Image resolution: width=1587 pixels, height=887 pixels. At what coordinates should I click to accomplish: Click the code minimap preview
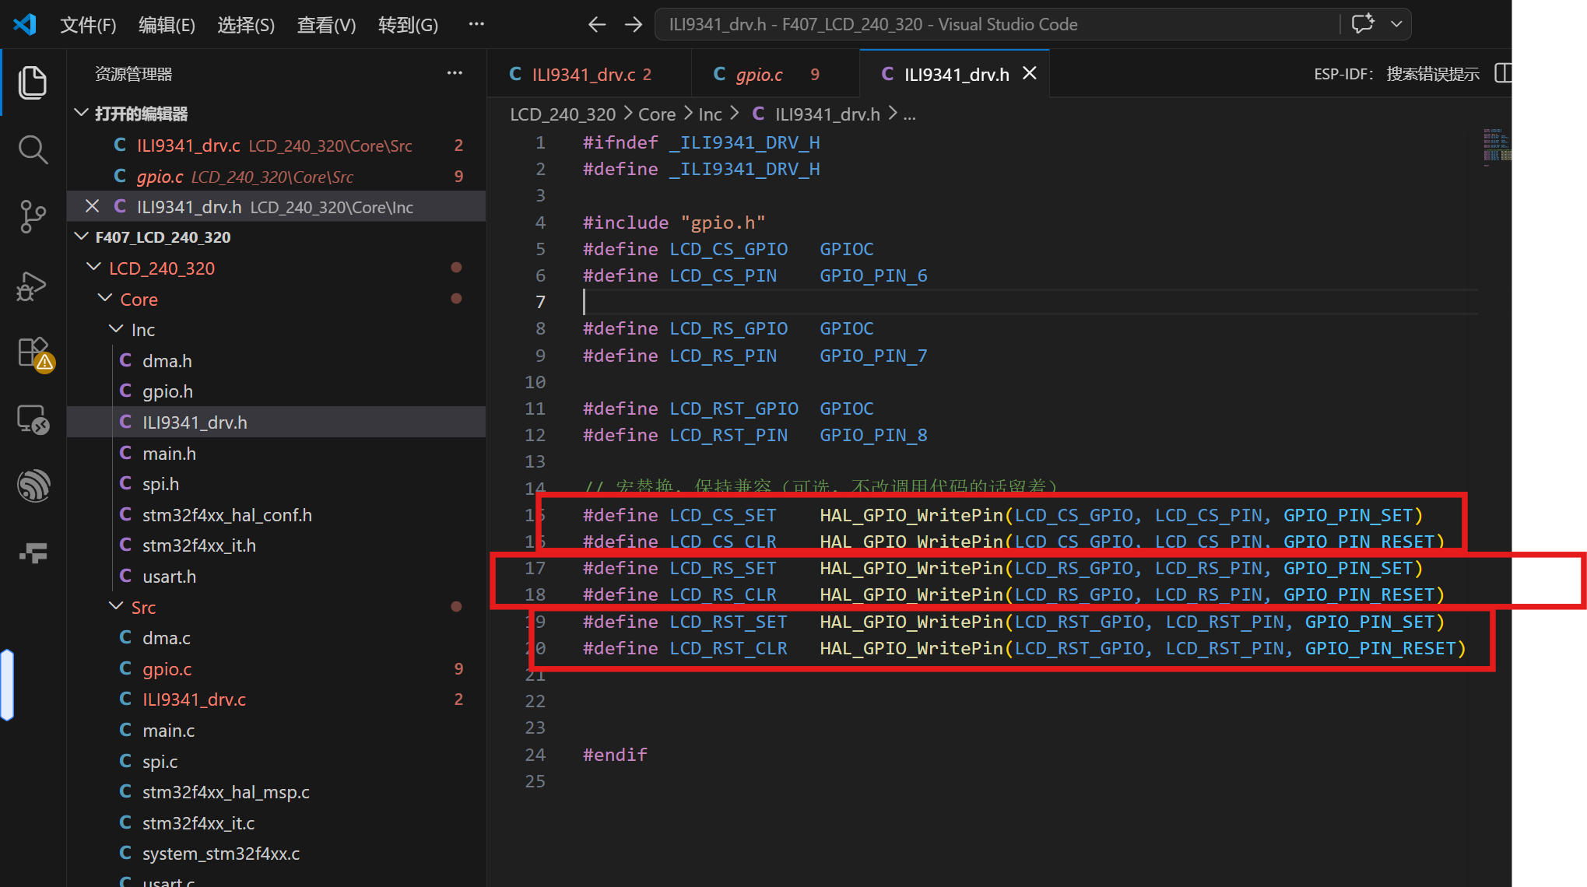pos(1496,146)
